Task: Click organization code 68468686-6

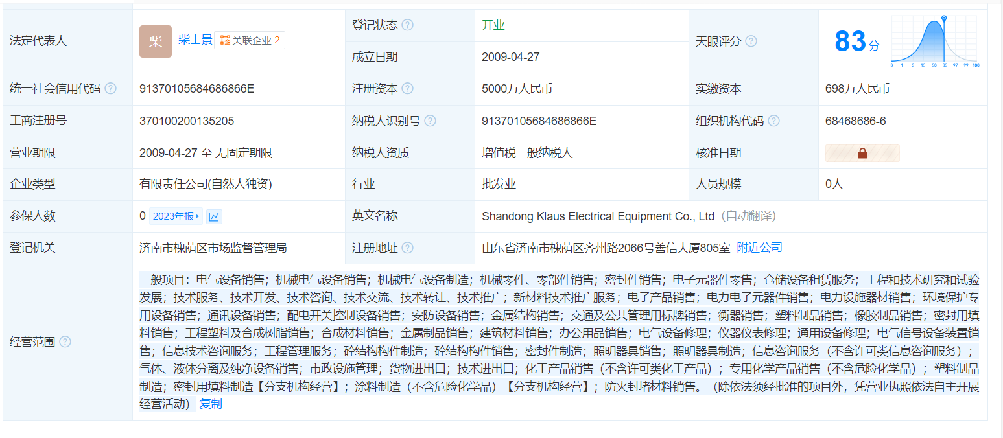Action: tap(856, 121)
